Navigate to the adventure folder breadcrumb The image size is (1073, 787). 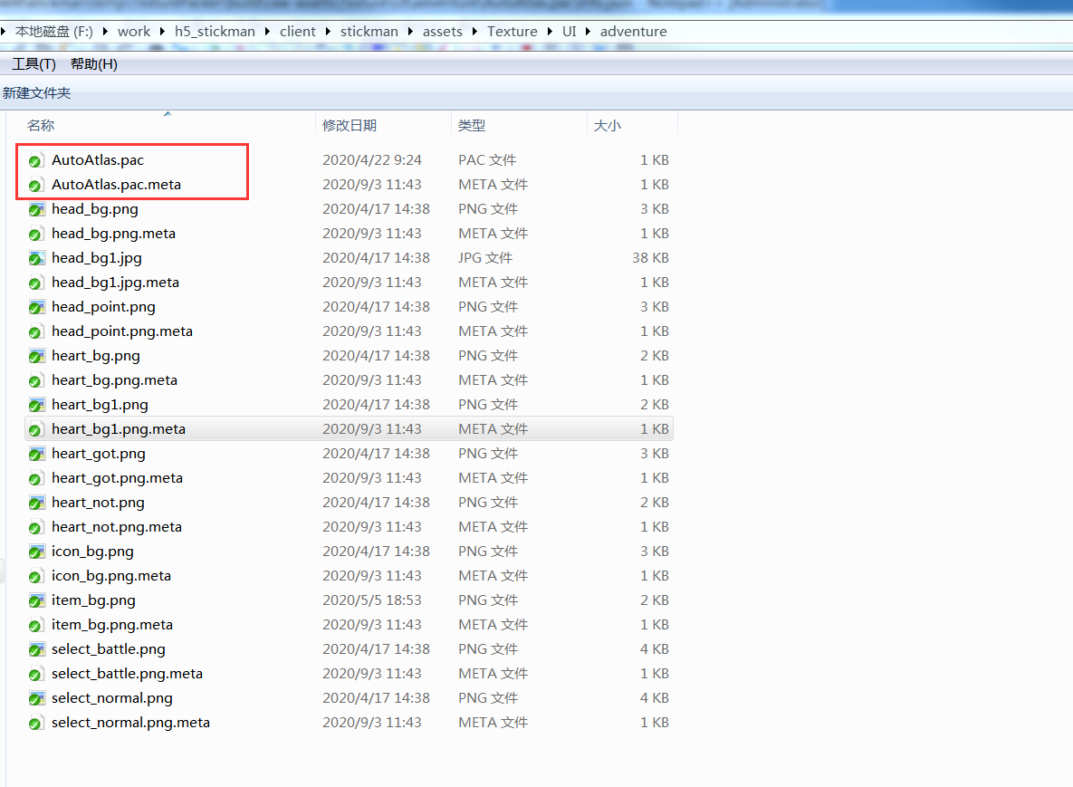click(x=634, y=32)
